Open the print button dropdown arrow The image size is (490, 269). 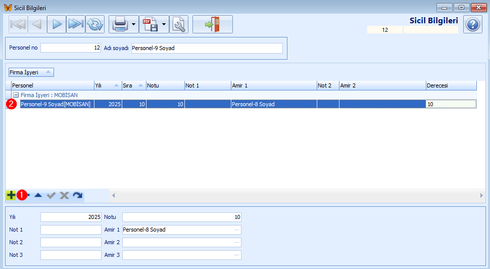point(133,24)
